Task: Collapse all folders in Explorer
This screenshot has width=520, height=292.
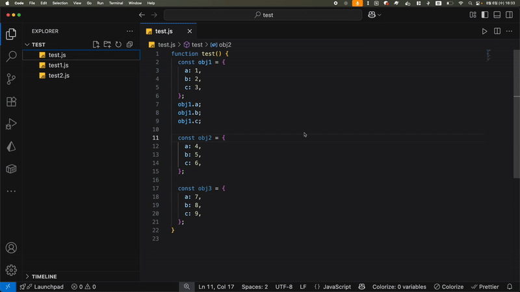Action: [129, 45]
